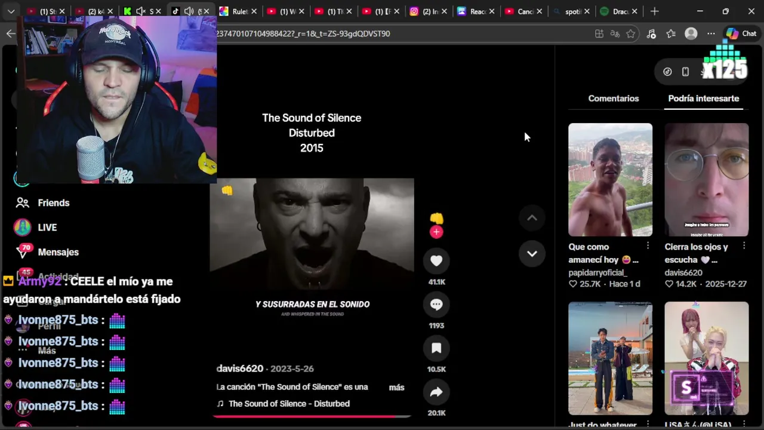Switch to the Comentarios tab
The width and height of the screenshot is (764, 430).
614,99
